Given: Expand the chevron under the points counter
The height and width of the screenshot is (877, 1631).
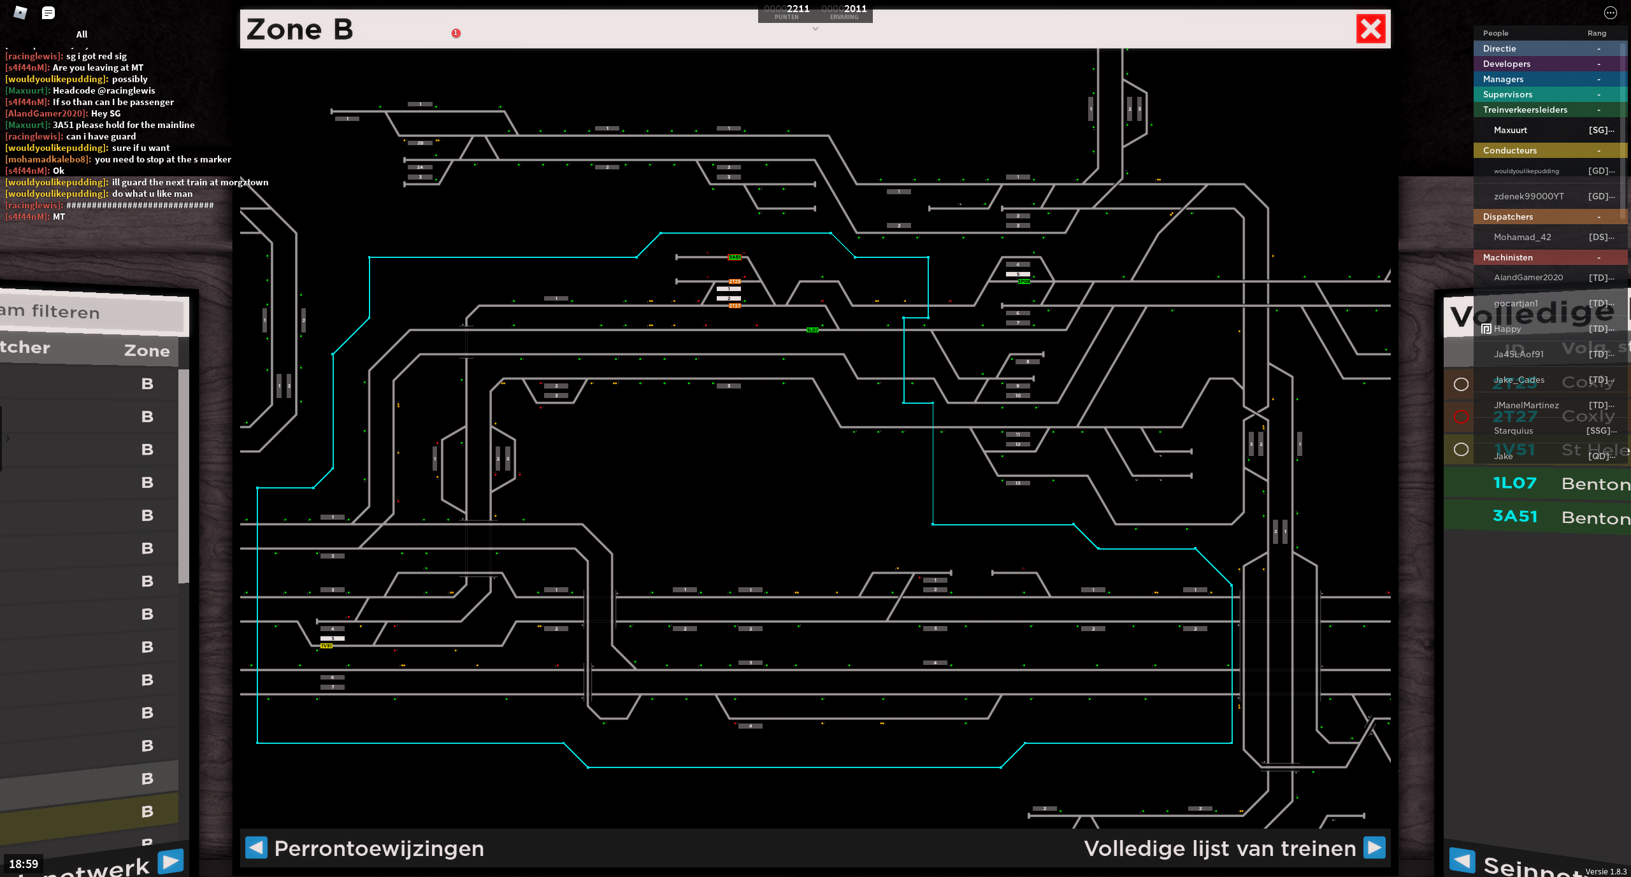Looking at the screenshot, I should [x=815, y=29].
